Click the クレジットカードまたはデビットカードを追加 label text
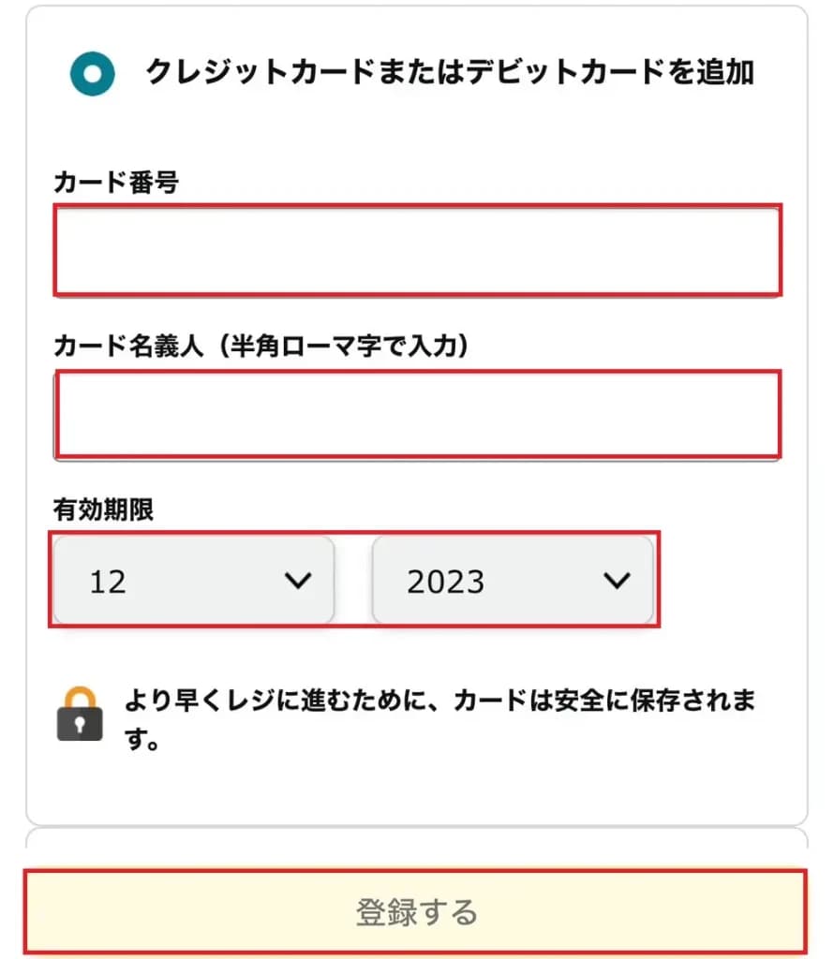The height and width of the screenshot is (959, 834). 450,72
